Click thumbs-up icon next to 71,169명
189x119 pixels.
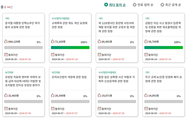pos(53,41)
